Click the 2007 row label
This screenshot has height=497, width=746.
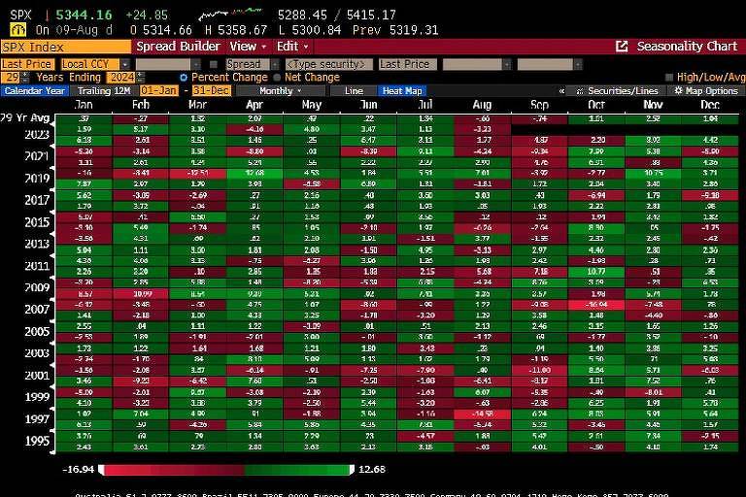point(37,309)
